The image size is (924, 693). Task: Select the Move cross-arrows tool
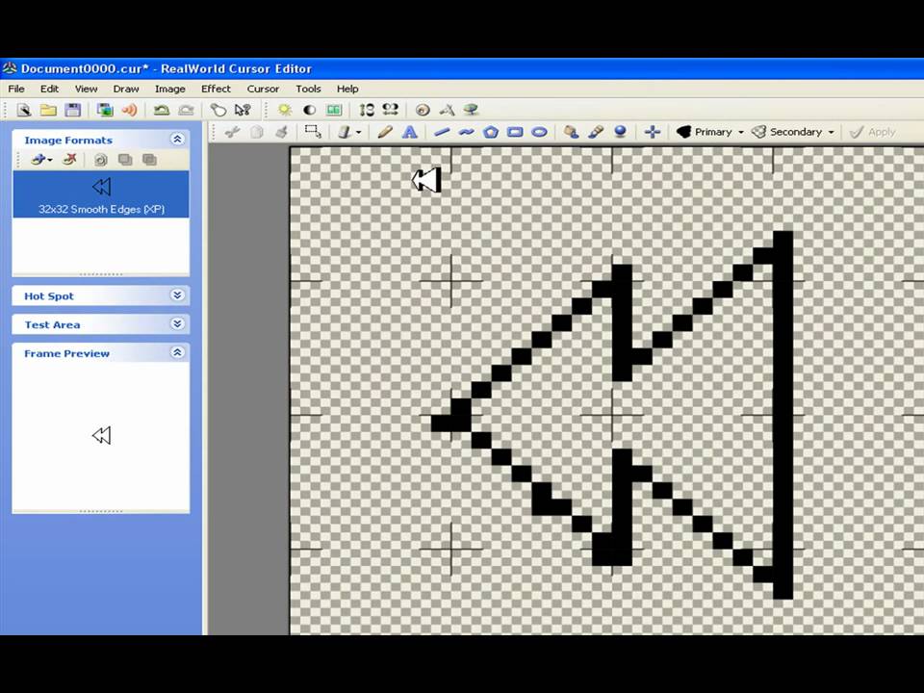coord(653,132)
